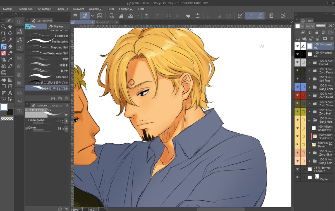Open the Datei(F) menu
Viewport: 335px width, 211px height.
click(8, 9)
